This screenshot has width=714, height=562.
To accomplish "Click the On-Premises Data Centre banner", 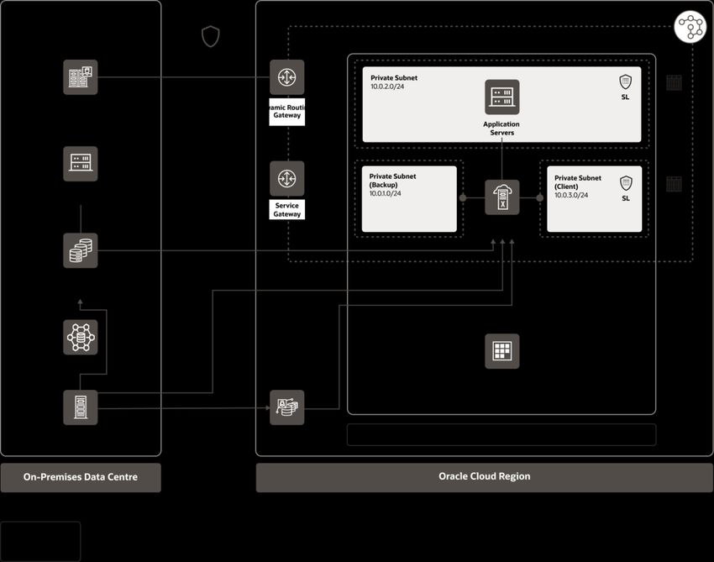I will tap(81, 477).
